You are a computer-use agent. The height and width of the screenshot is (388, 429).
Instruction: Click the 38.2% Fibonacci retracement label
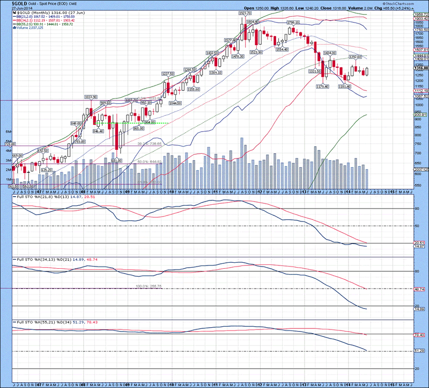pos(143,144)
